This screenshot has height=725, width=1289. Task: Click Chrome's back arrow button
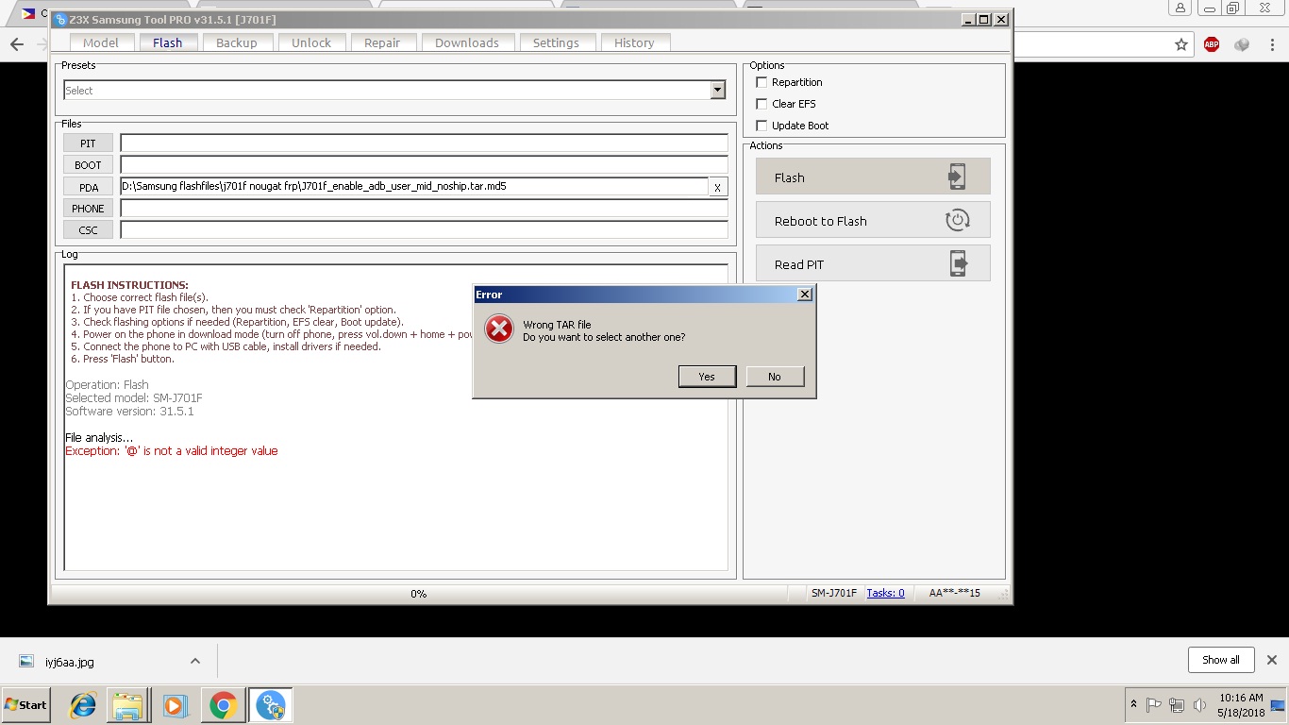16,44
